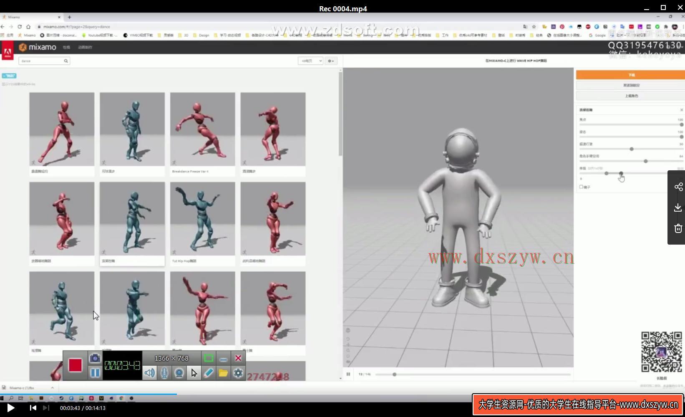
Task: Select the red dancer with raised arm in the third row
Action: click(x=202, y=308)
